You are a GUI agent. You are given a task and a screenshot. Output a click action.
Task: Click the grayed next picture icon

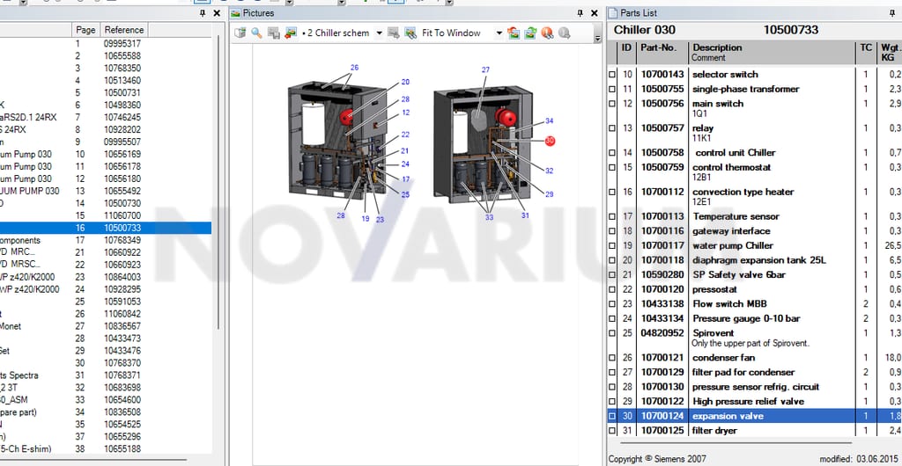pos(394,33)
